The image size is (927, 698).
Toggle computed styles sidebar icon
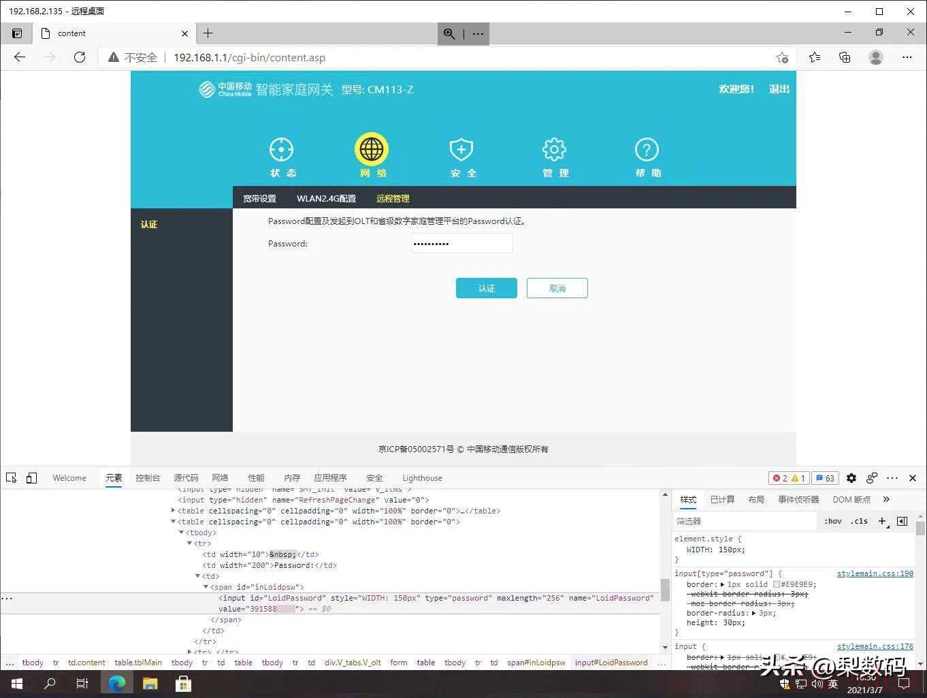[x=902, y=521]
